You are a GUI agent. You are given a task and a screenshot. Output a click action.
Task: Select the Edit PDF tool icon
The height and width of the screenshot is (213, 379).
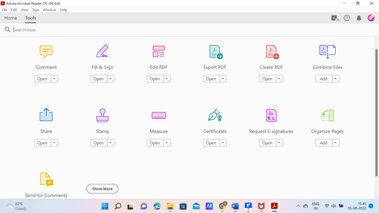tap(158, 51)
